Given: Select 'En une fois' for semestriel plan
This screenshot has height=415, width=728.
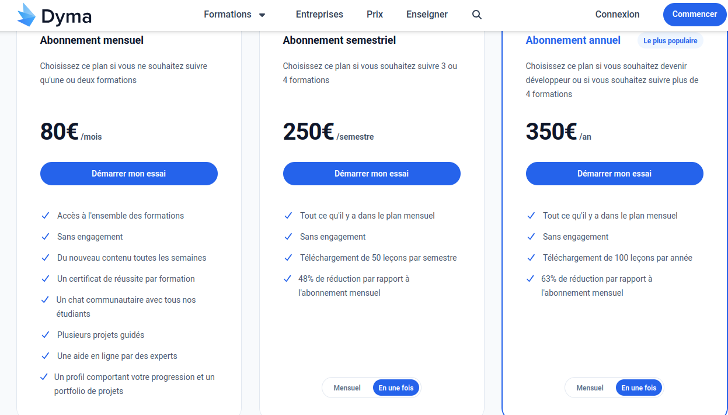Looking at the screenshot, I should click(396, 388).
